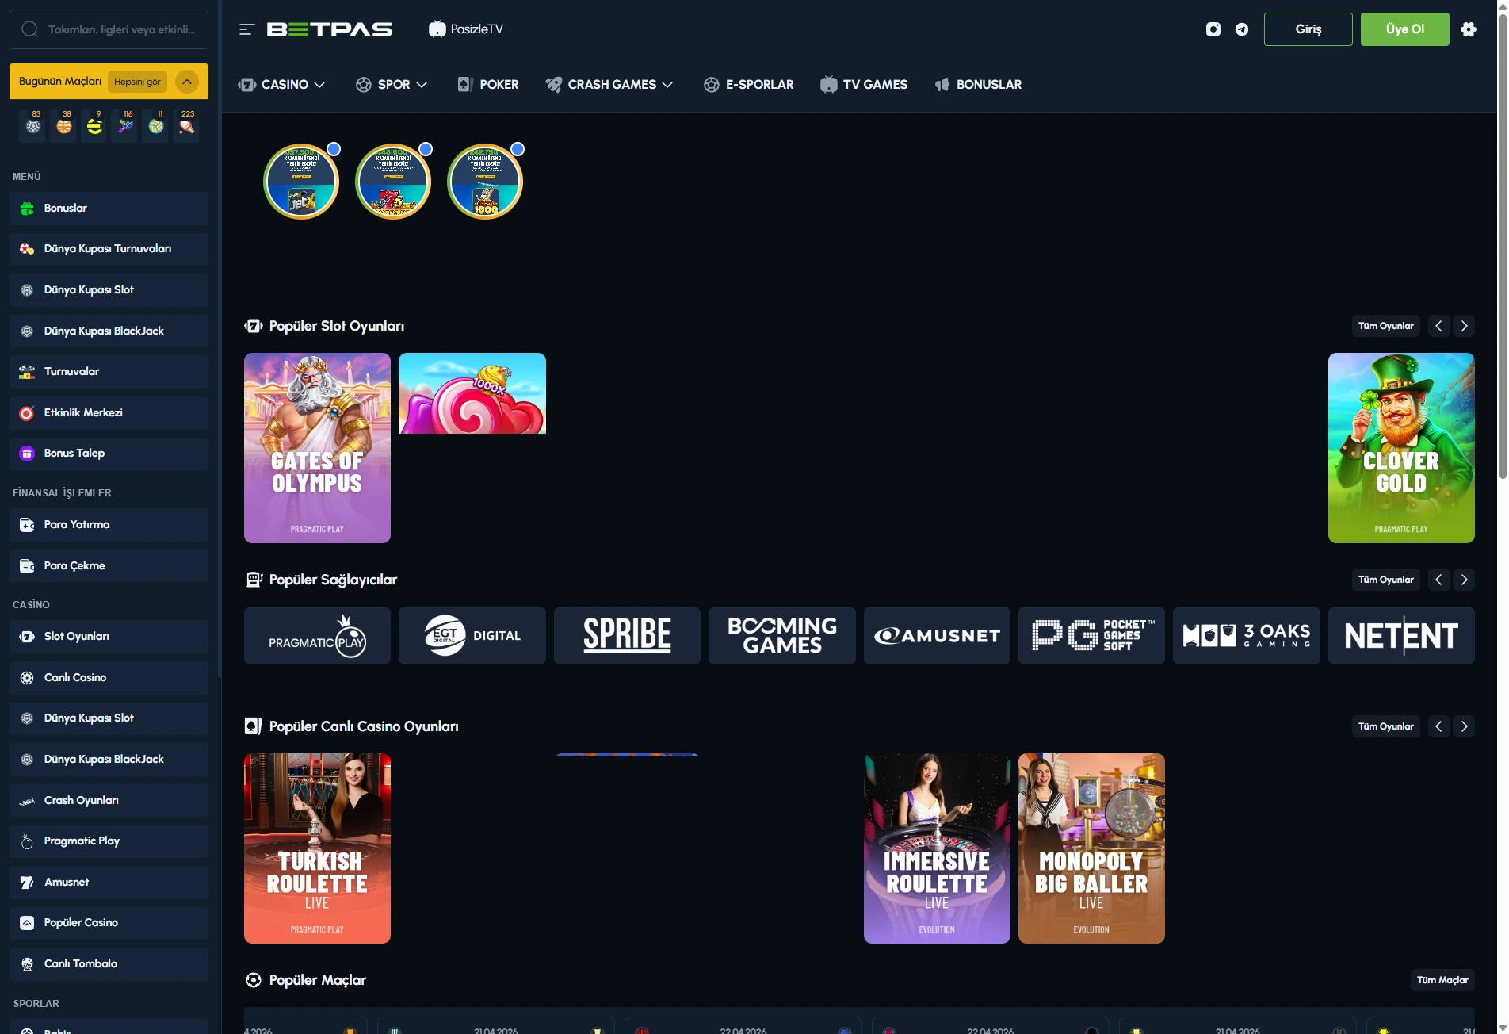
Task: Open Bonus Talep in the sidebar
Action: click(x=109, y=454)
